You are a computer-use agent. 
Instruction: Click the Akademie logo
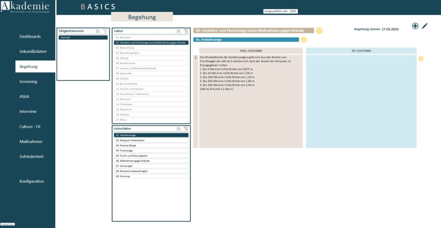[28, 7]
